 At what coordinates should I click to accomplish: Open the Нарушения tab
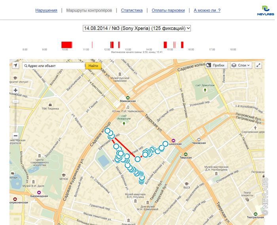46,10
